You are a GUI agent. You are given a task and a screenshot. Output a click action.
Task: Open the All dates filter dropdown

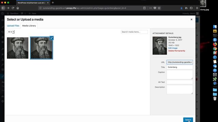(11, 32)
